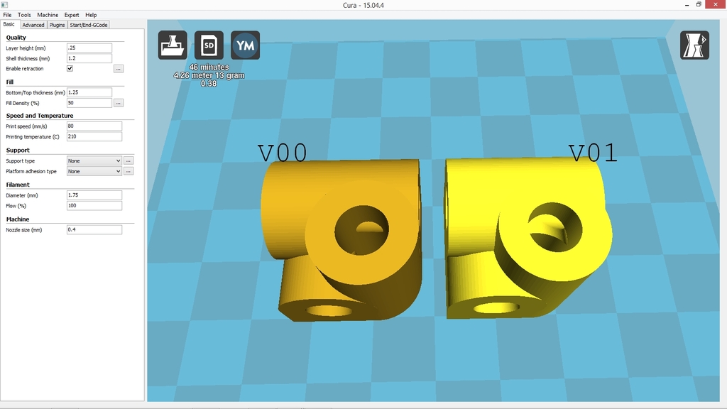Click the SD card save toolpath icon
This screenshot has width=727, height=409.
[209, 45]
